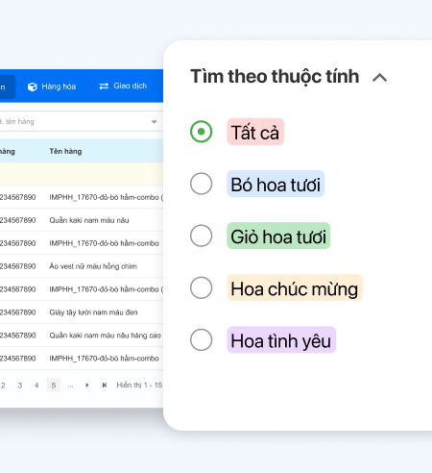Open the Giao dịch menu tab

point(123,87)
